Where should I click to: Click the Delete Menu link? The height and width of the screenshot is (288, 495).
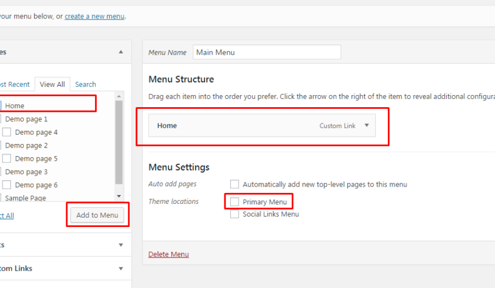point(169,254)
